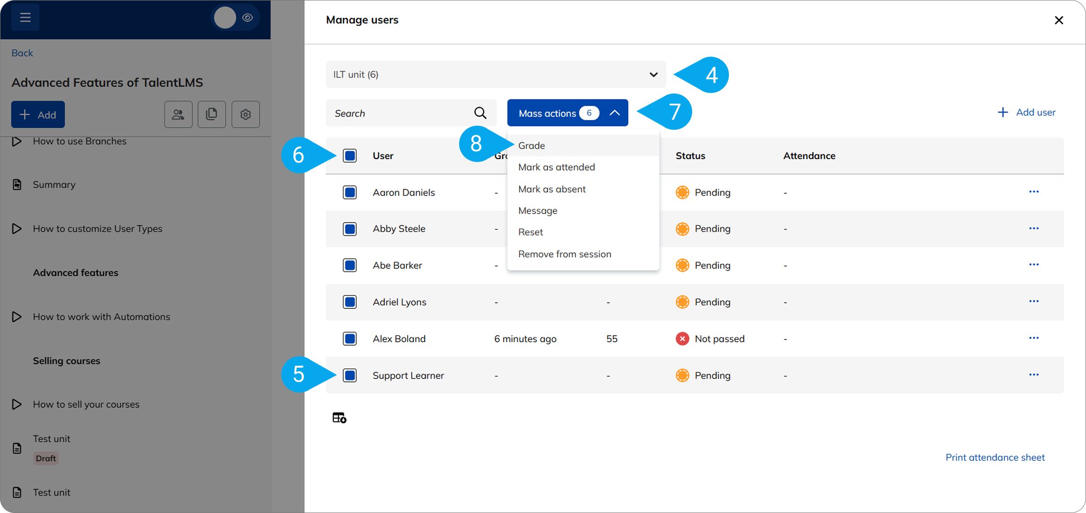The image size is (1086, 513).
Task: Click the table column settings icon
Action: coord(339,418)
